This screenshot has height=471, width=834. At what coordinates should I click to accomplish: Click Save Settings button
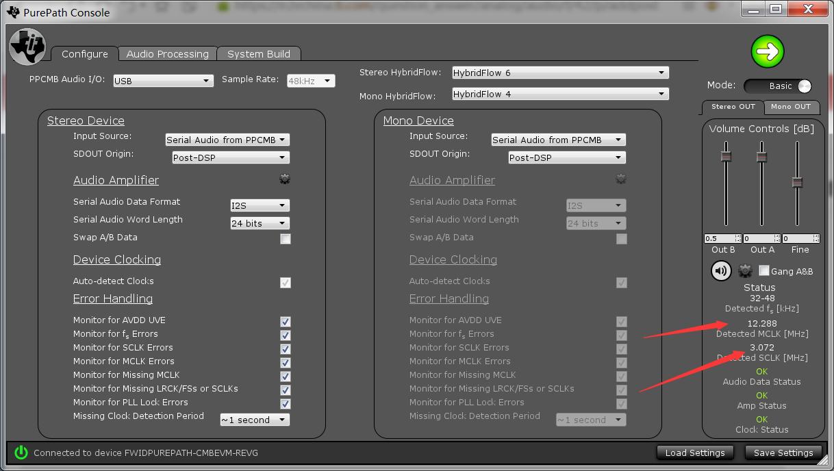[783, 453]
